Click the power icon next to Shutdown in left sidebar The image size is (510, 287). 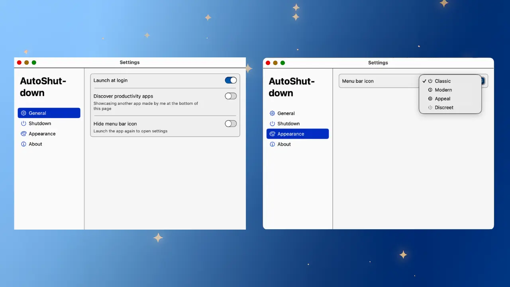click(x=23, y=123)
